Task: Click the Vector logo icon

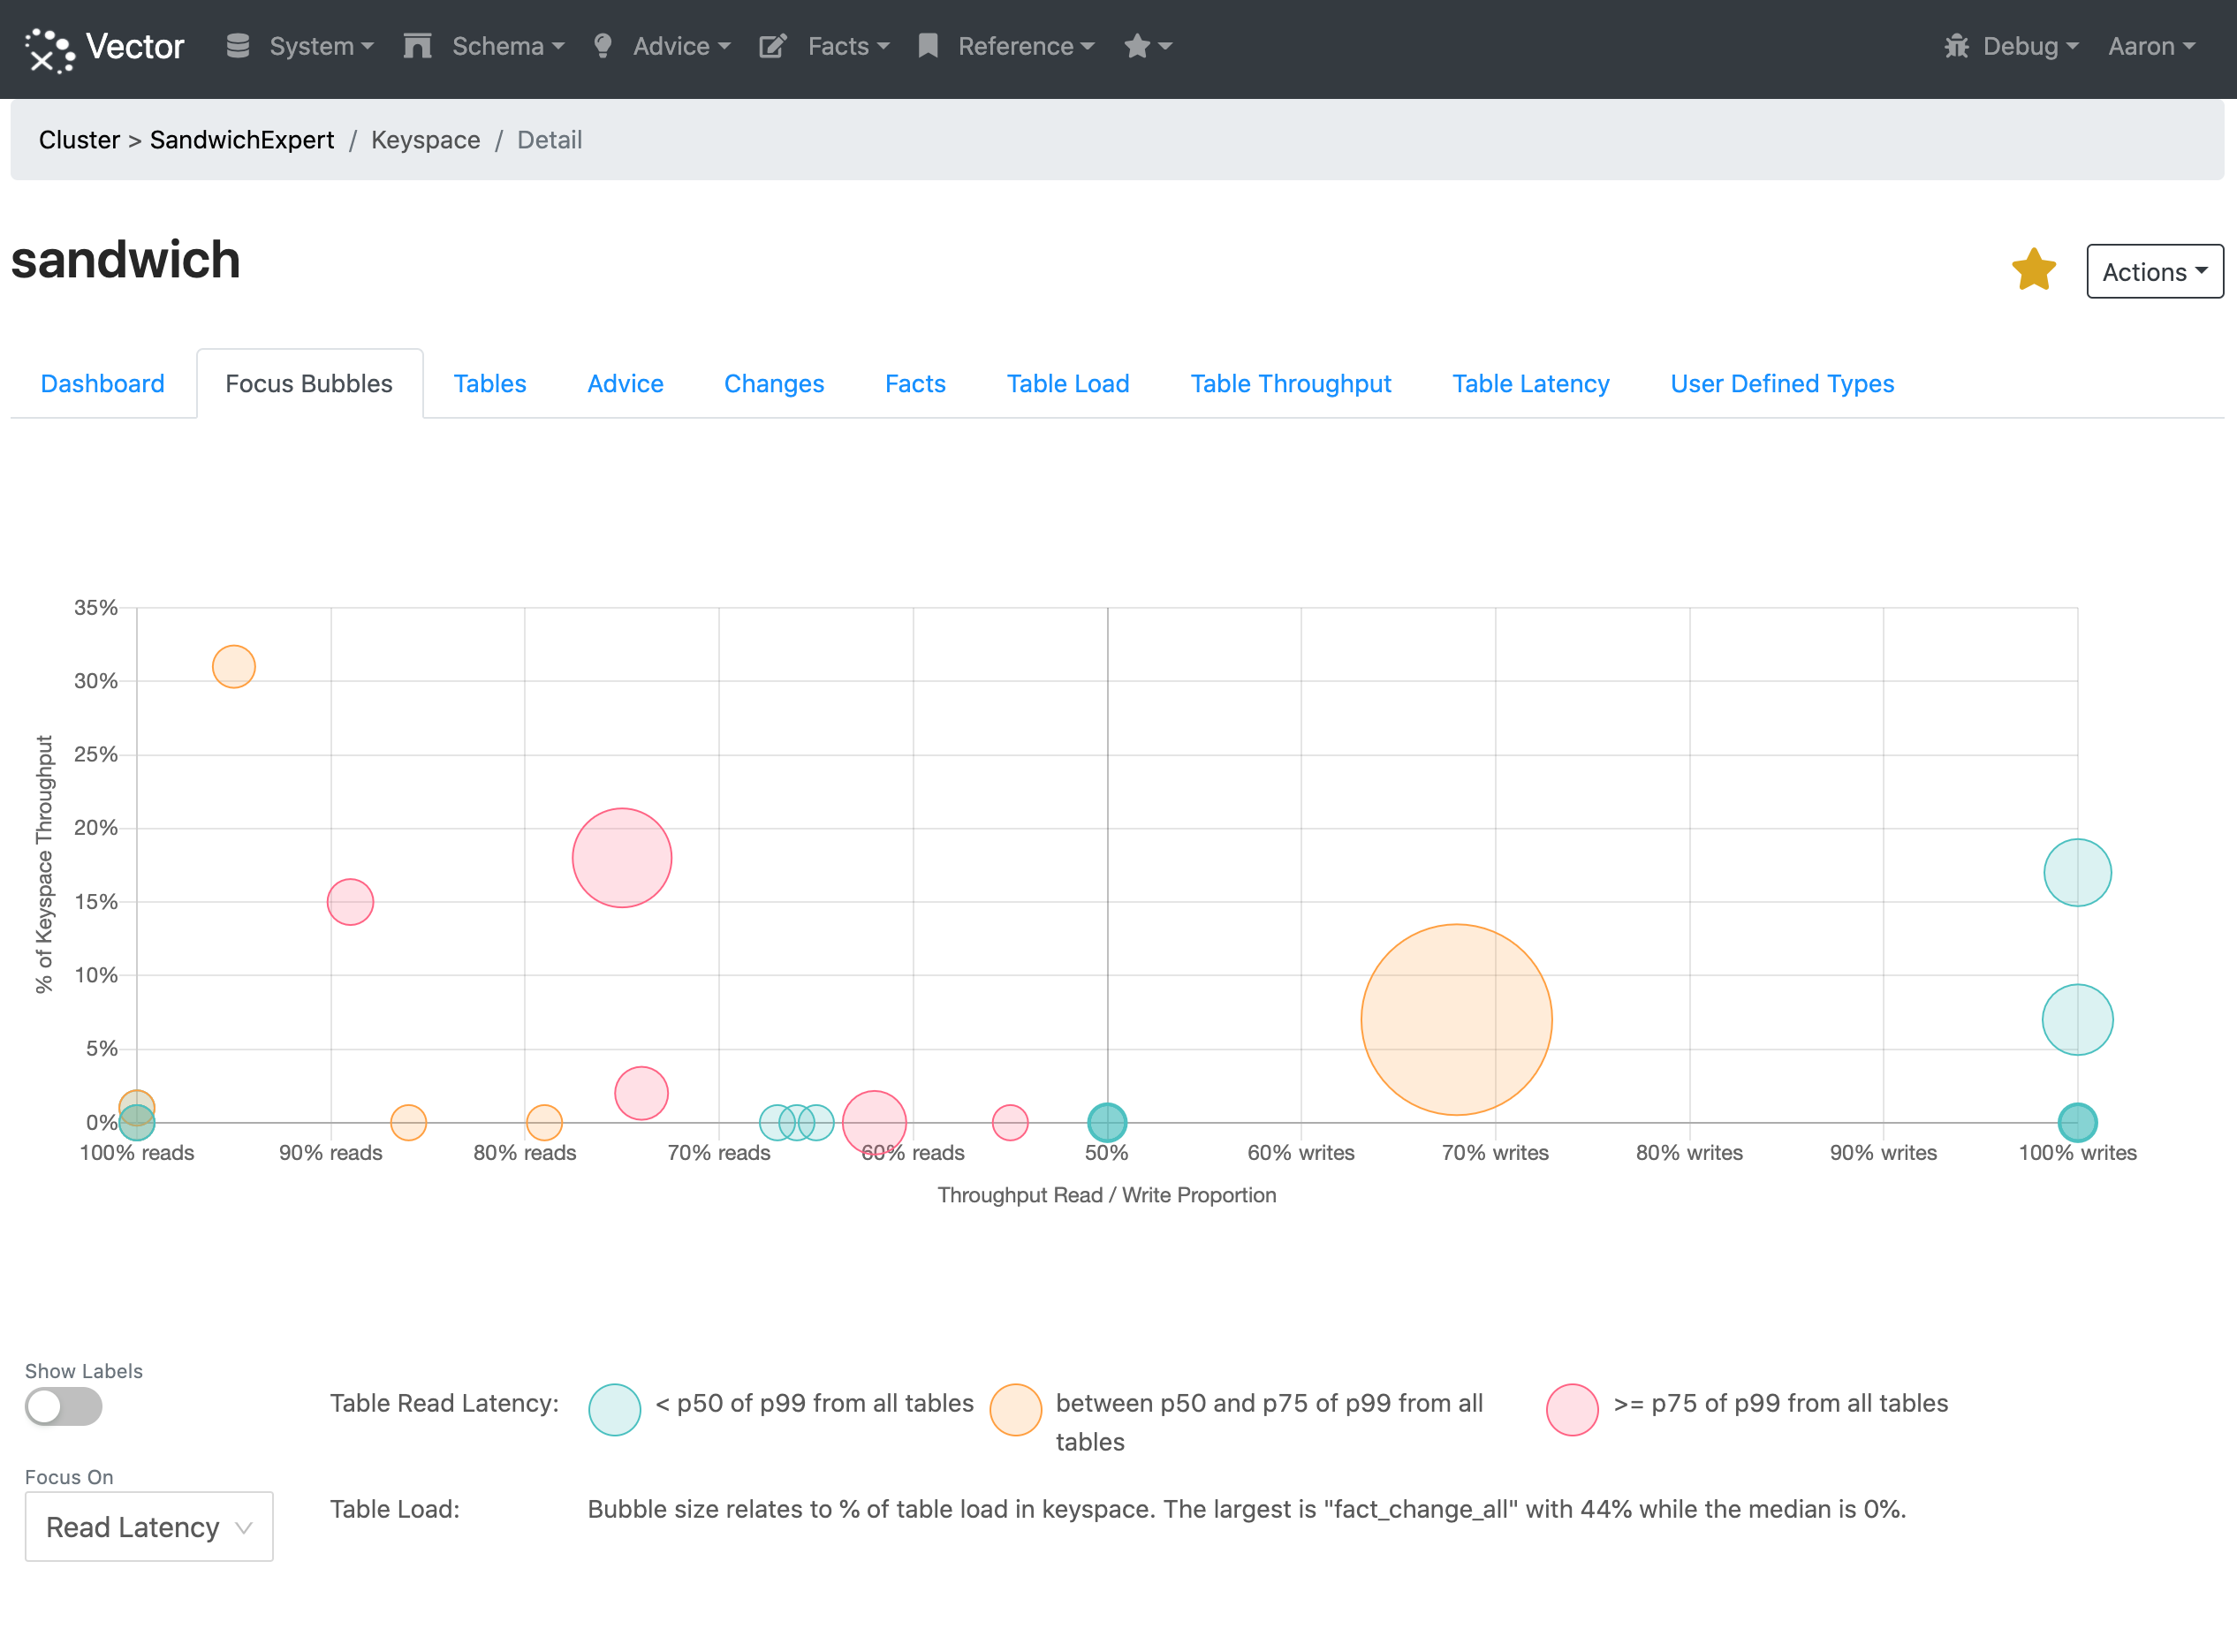Action: click(49, 48)
